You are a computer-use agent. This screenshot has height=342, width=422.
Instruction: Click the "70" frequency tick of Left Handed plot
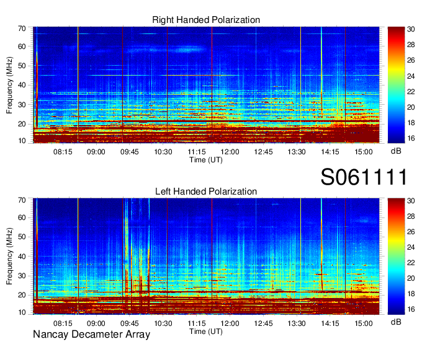pyautogui.click(x=22, y=200)
